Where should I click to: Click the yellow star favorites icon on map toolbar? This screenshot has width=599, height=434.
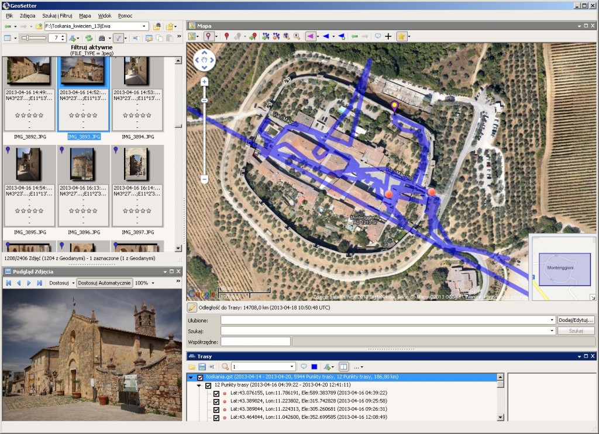401,36
